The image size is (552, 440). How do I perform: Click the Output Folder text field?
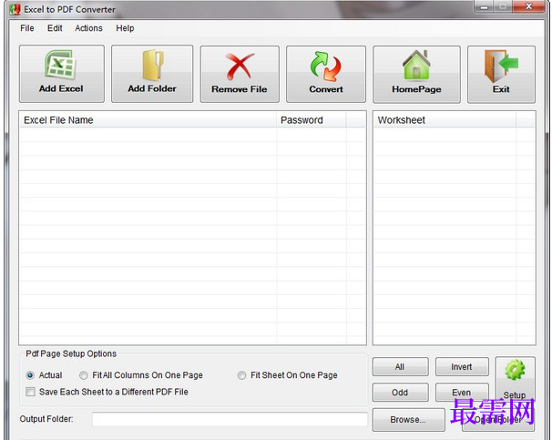point(230,419)
